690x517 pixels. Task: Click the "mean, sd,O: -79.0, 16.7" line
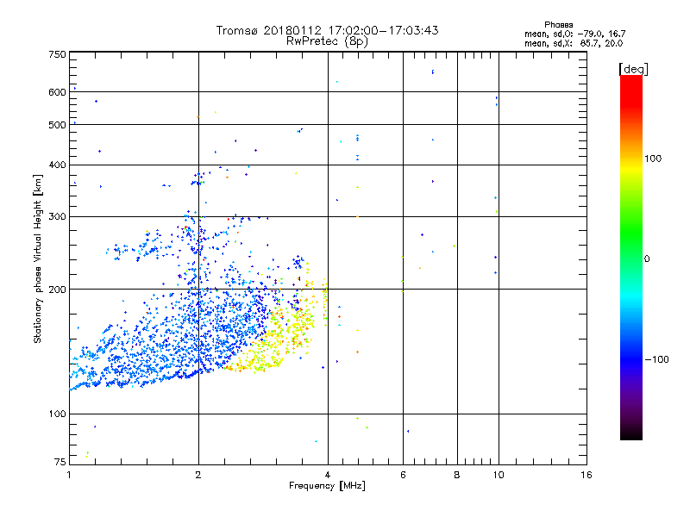point(574,34)
